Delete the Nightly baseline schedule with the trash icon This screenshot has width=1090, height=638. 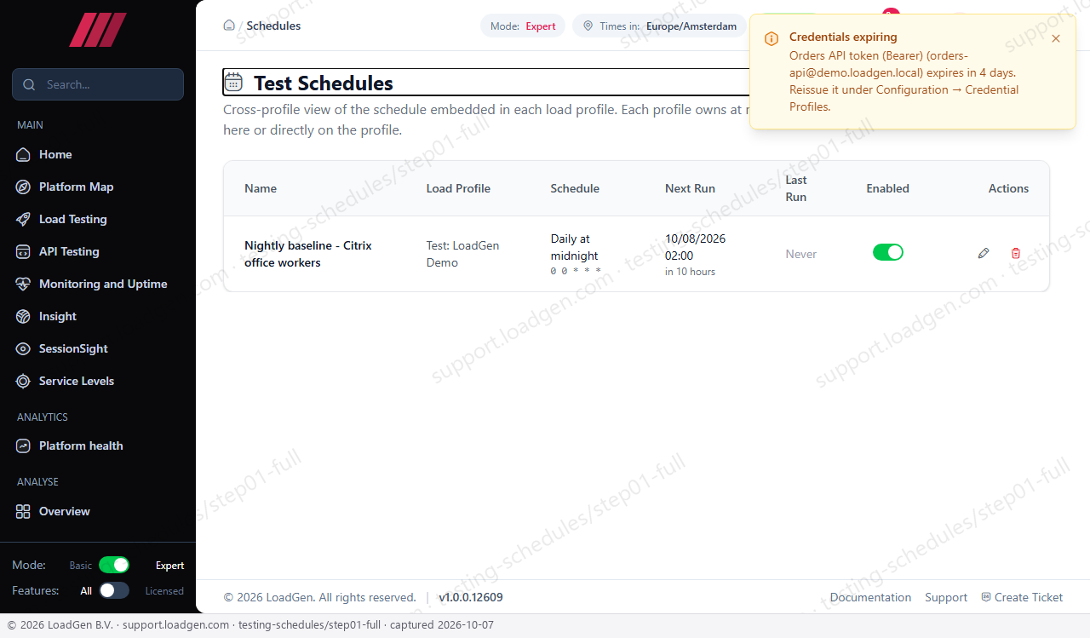tap(1016, 253)
